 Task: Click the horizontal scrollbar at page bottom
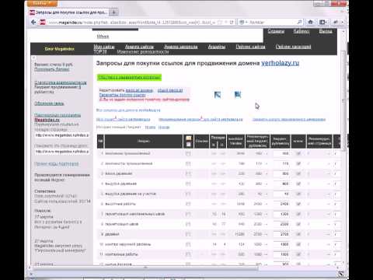tap(145, 268)
